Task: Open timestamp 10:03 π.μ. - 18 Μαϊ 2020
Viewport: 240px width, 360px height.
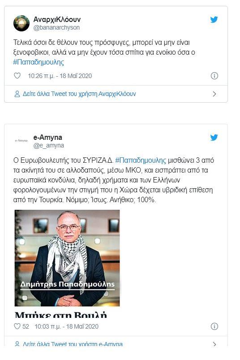Action: click(66, 326)
